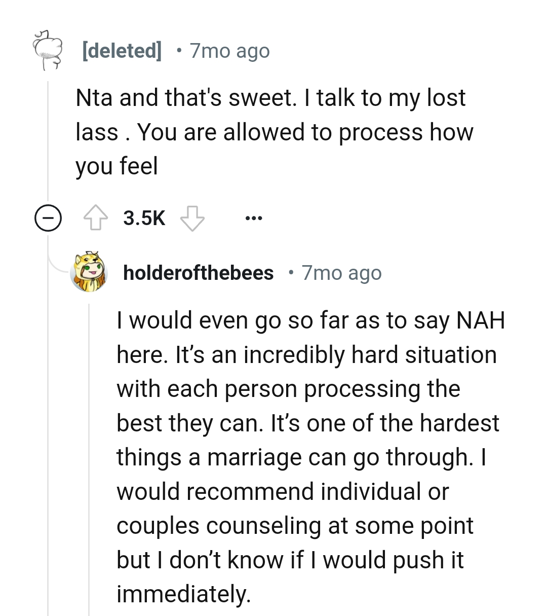This screenshot has height=616, width=547.
Task: Click the 7mo ago timestamp on the reply
Action: pyautogui.click(x=340, y=272)
